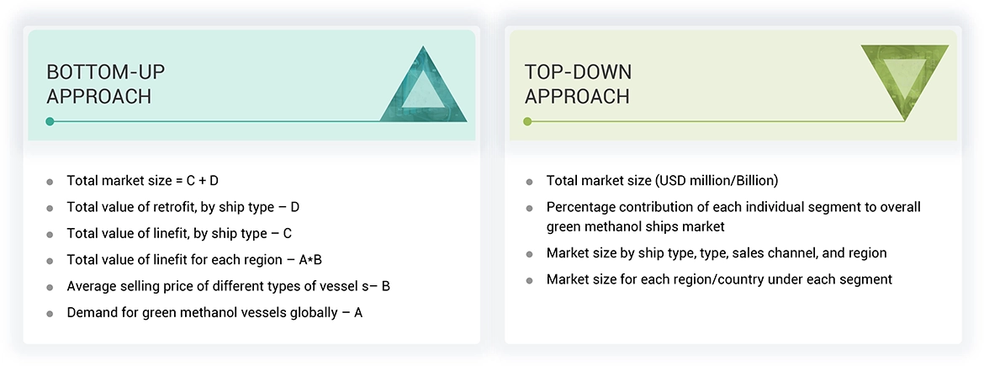Image resolution: width=984 pixels, height=366 pixels.
Task: Click 'Market size for each region/country under each segment'
Action: pyautogui.click(x=719, y=279)
